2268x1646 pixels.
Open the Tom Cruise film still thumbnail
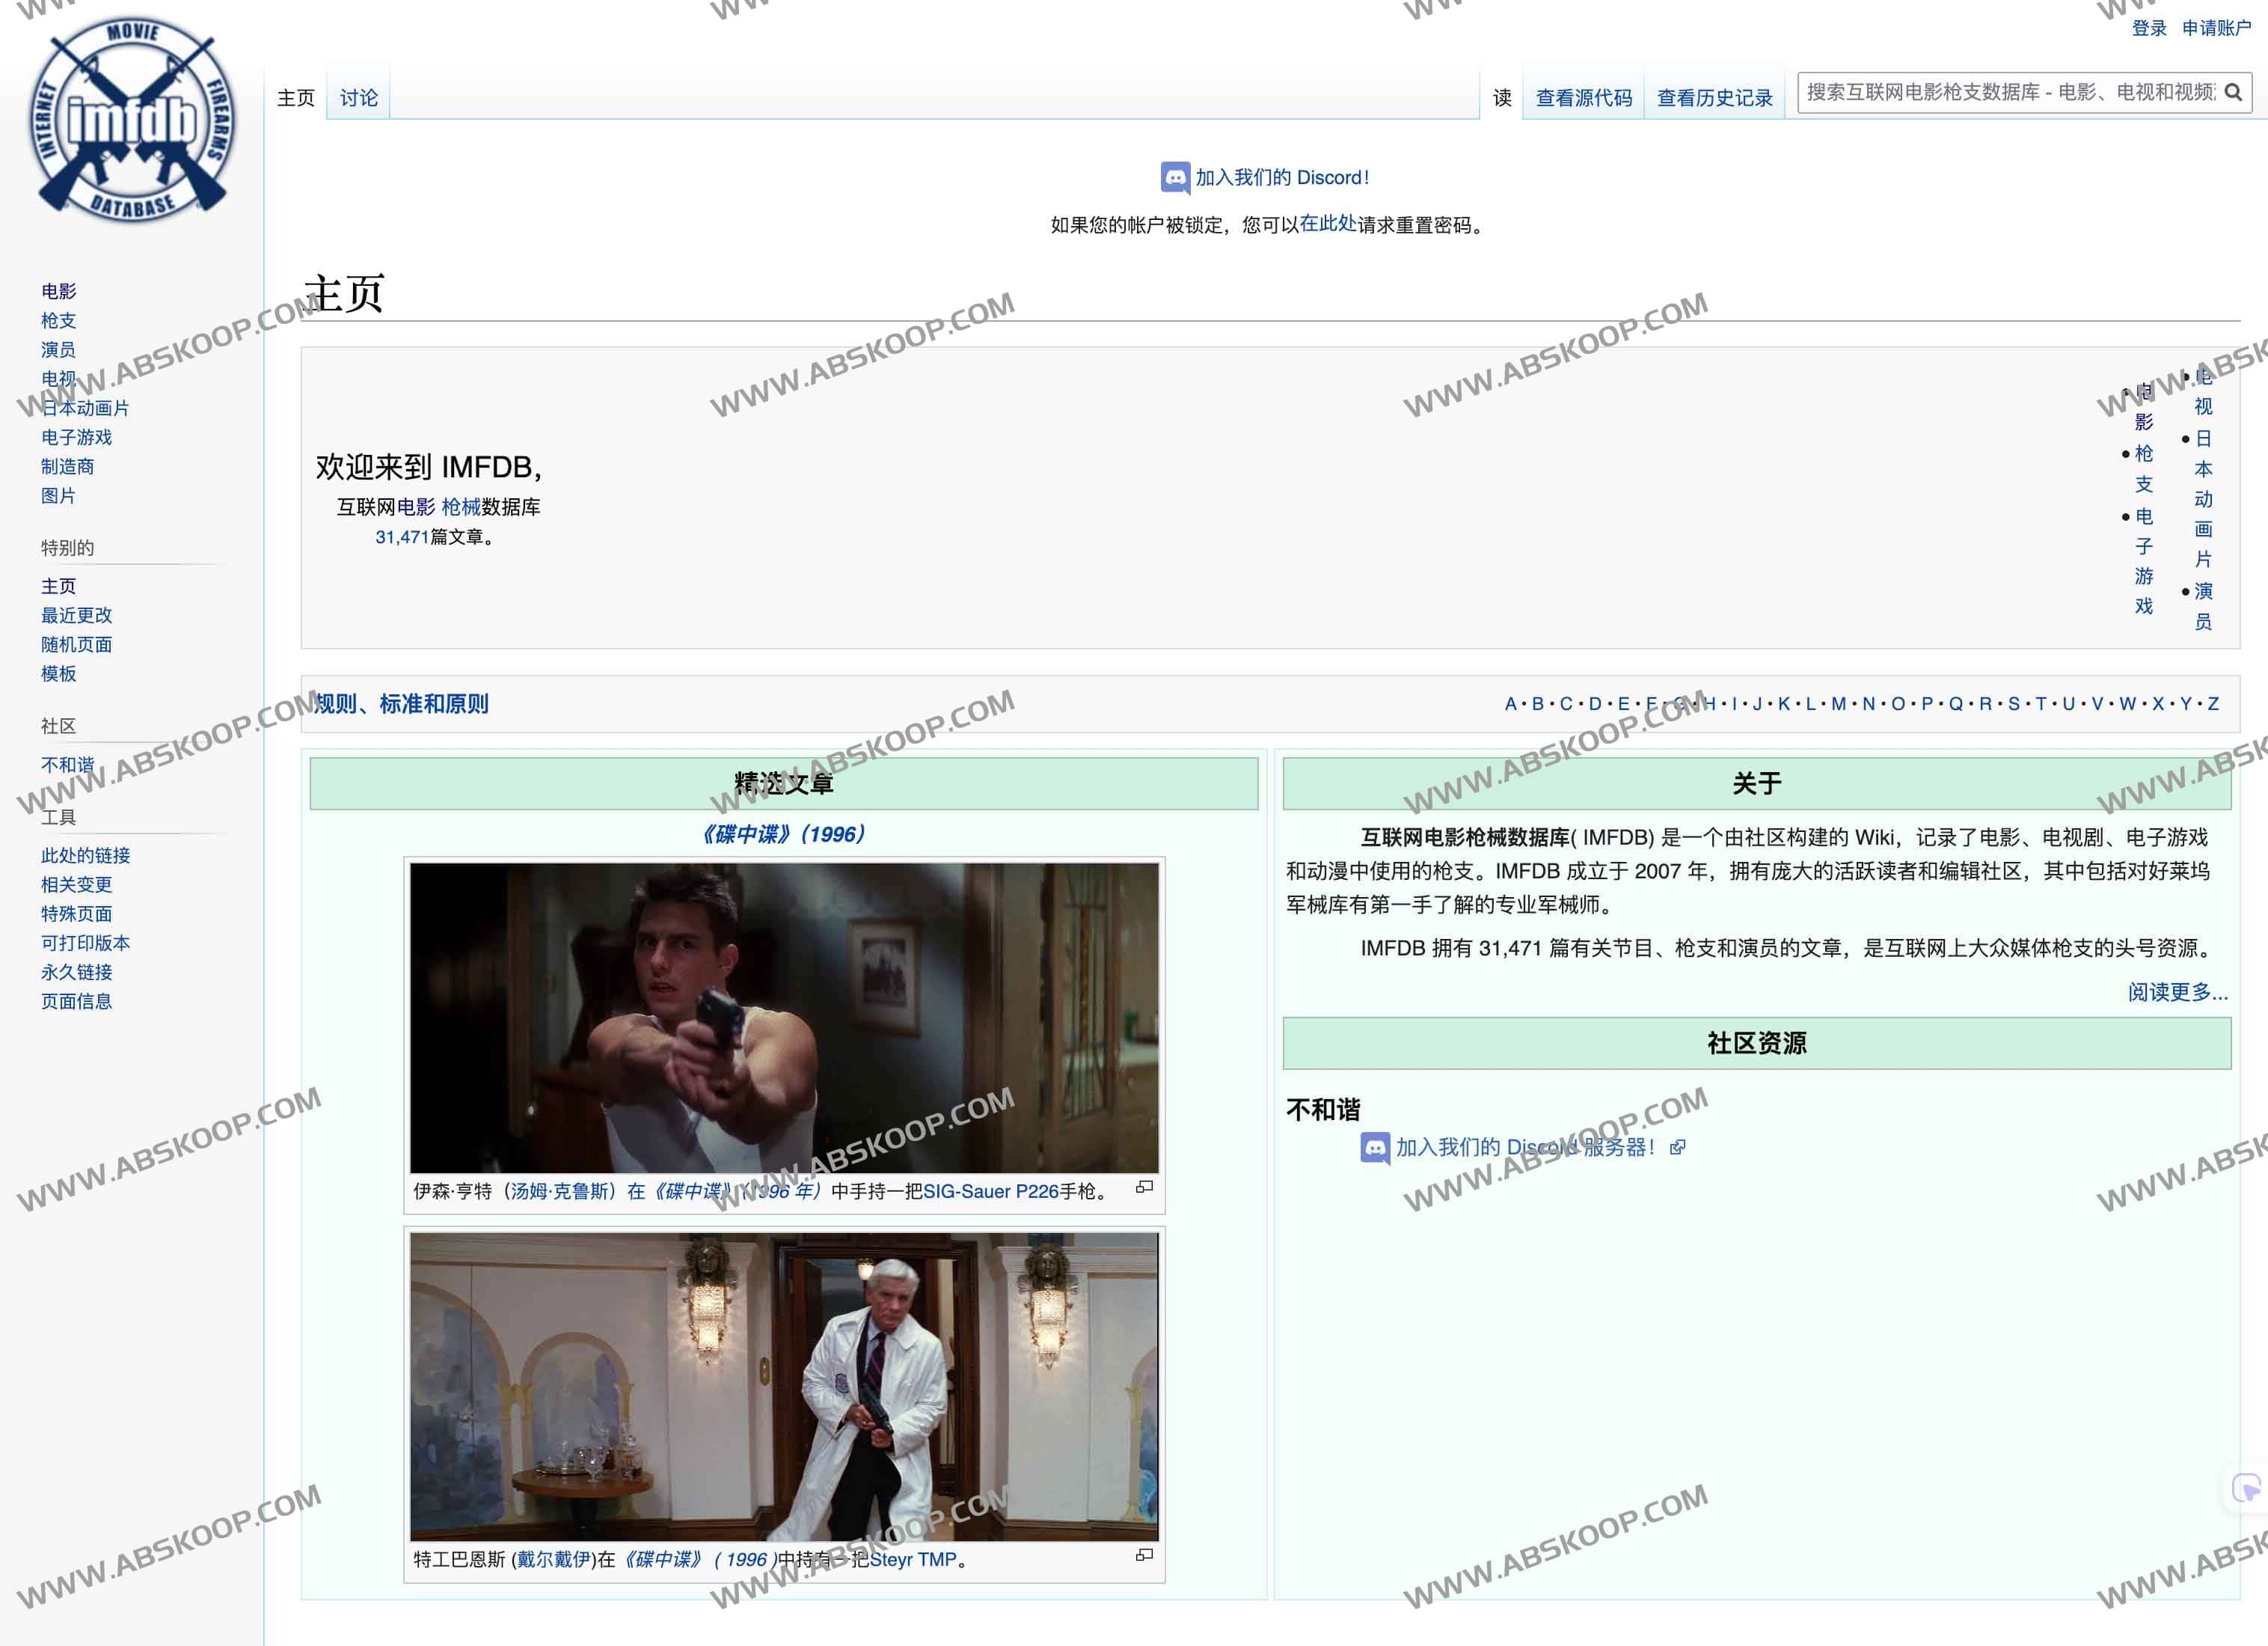click(784, 1018)
